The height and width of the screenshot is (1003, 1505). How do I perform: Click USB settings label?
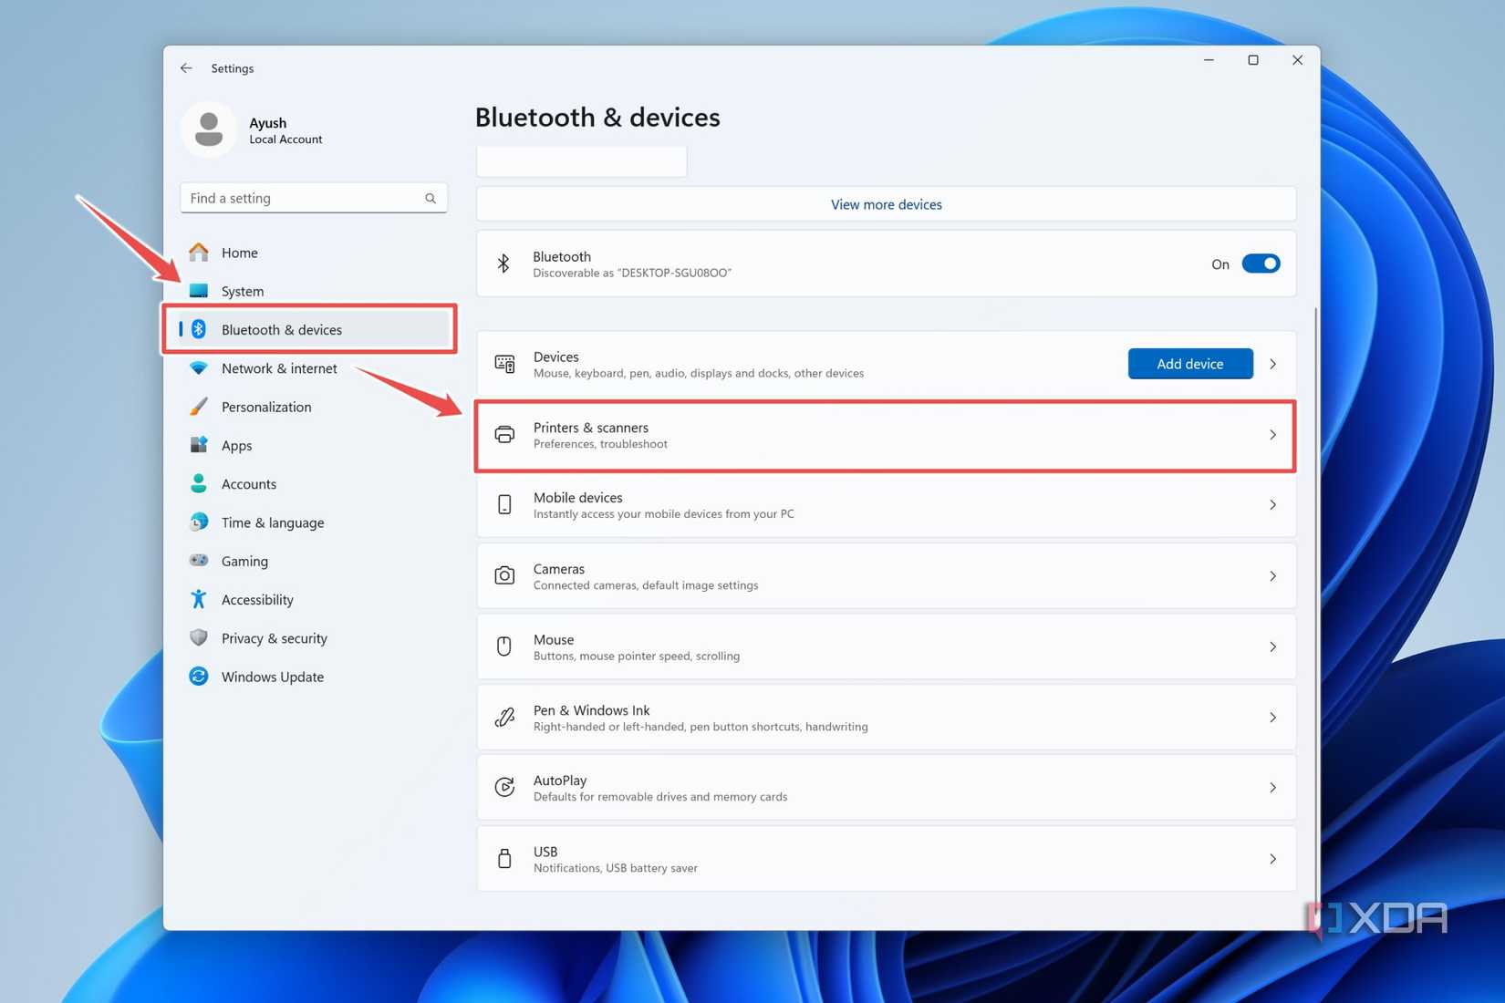pyautogui.click(x=545, y=852)
